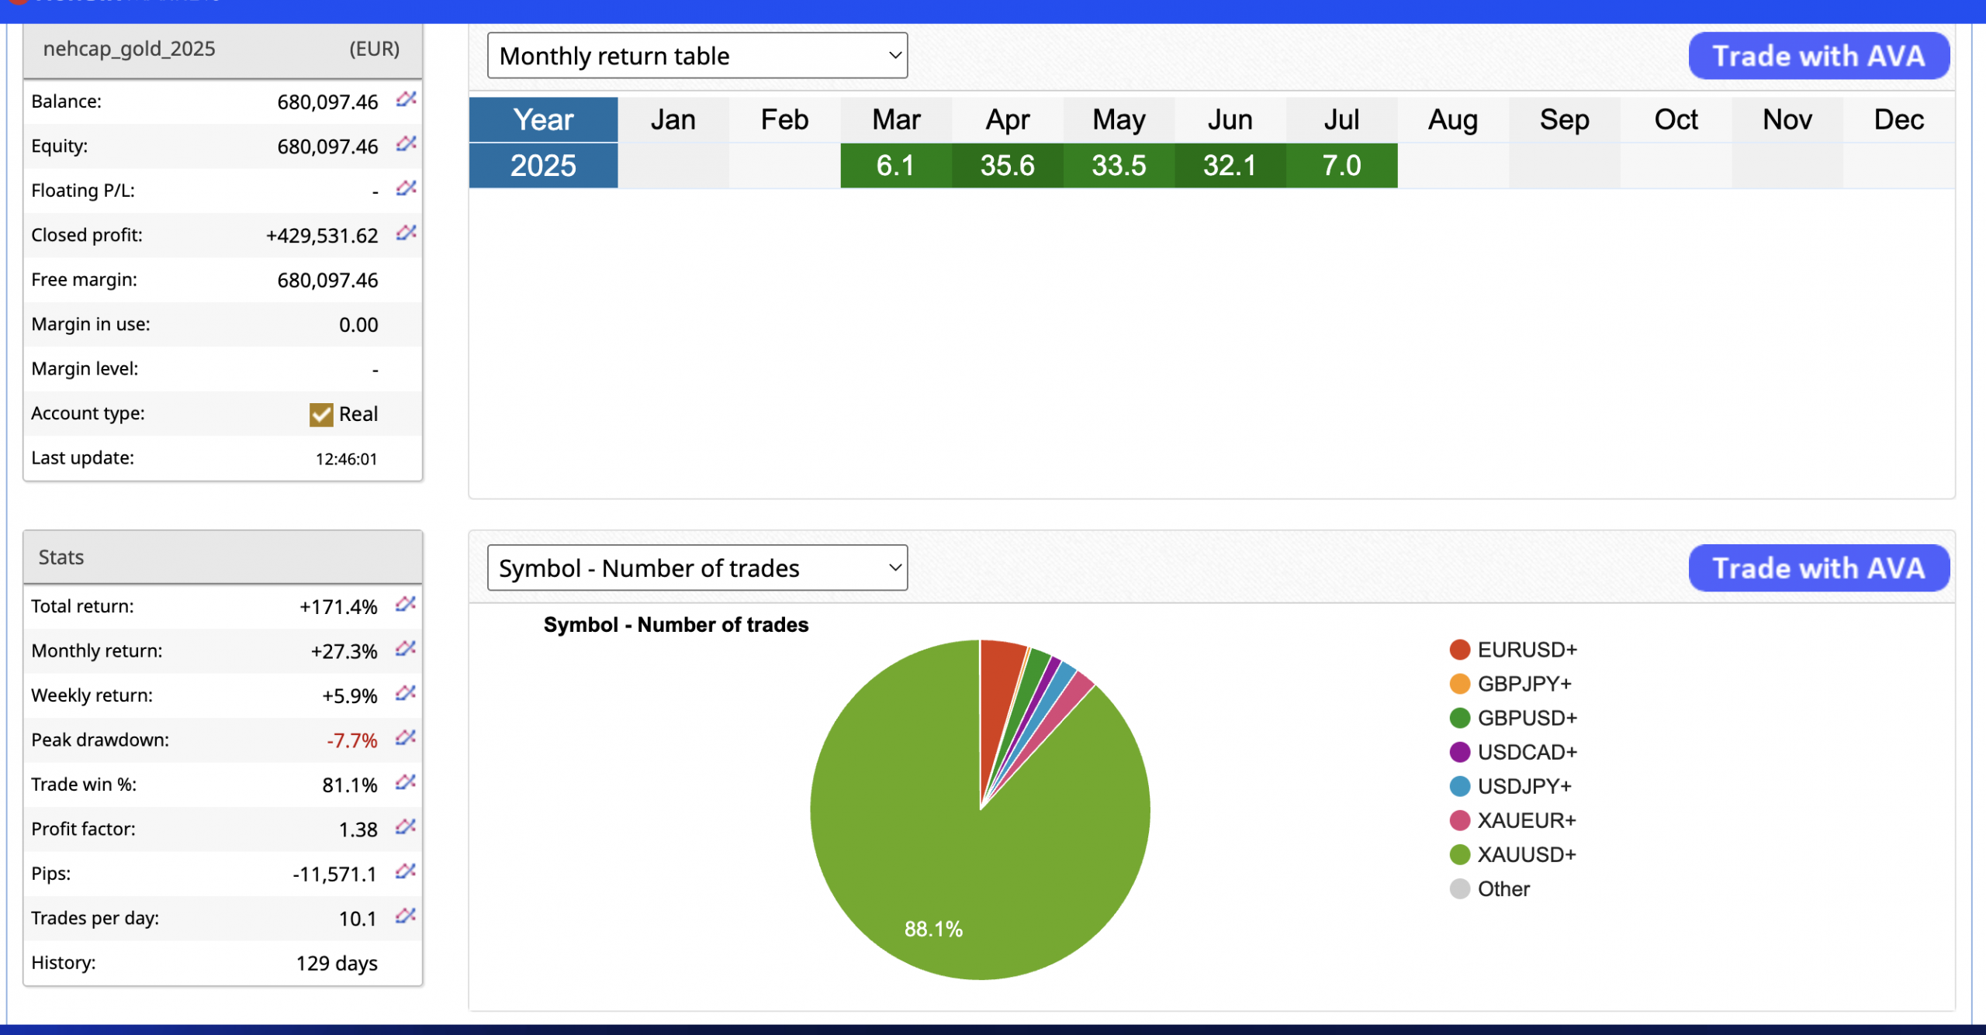This screenshot has width=1986, height=1035.
Task: Click the chart icon next to Closed profit
Action: point(406,233)
